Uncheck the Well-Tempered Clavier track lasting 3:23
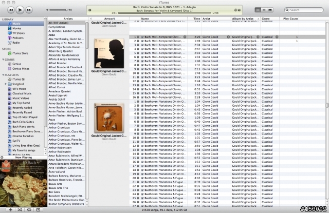Screen dimensions: 329x213 click(142, 78)
